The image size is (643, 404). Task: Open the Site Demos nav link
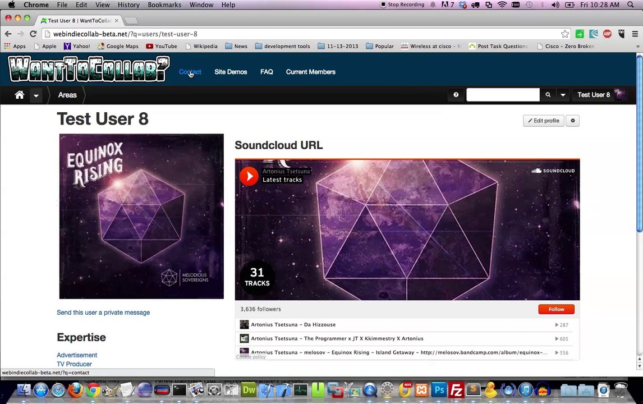click(231, 72)
